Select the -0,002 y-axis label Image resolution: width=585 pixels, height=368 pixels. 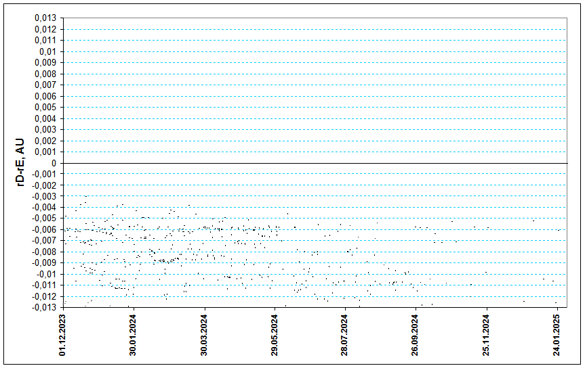pos(44,185)
